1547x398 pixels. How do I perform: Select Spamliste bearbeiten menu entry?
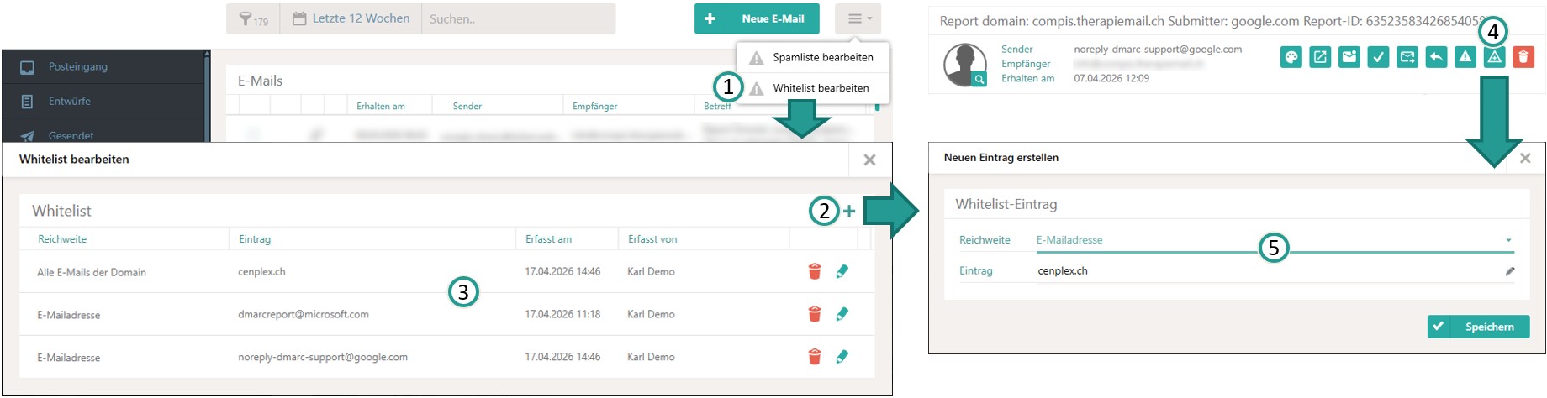pos(822,57)
